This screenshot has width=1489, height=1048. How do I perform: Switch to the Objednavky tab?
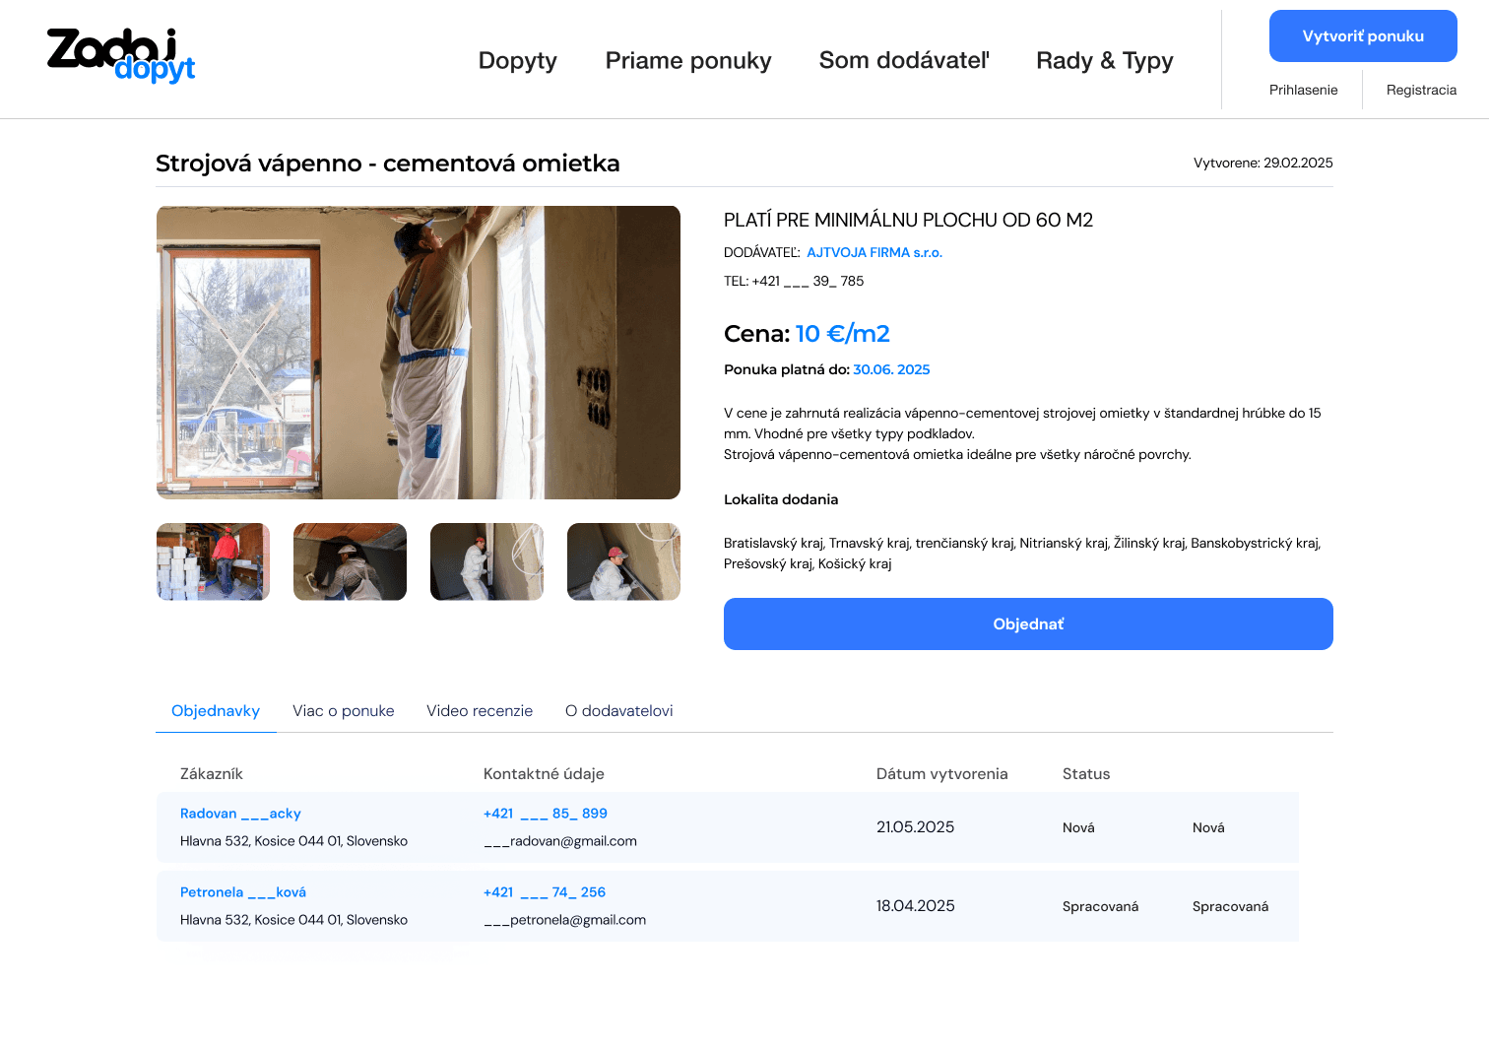(x=216, y=711)
